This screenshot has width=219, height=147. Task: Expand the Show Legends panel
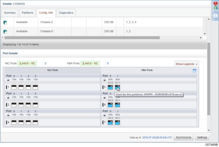point(186,64)
